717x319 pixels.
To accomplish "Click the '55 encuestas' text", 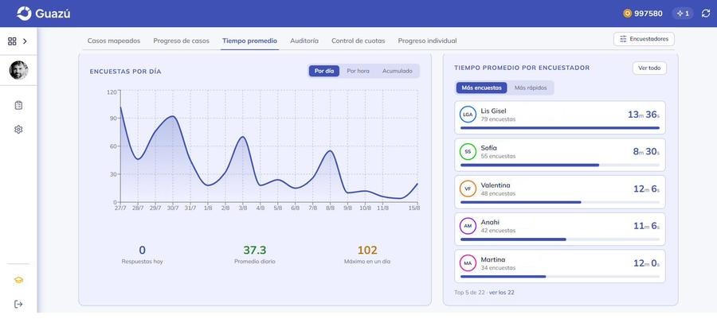I will pos(498,156).
